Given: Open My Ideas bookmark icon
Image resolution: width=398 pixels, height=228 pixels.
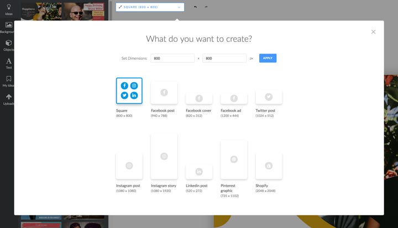Looking at the screenshot, I should pos(9,79).
